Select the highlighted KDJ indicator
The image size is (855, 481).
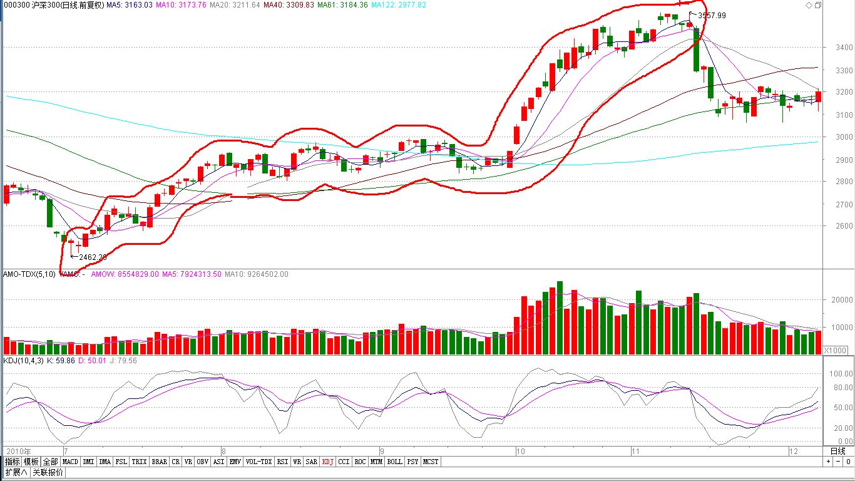pos(328,462)
